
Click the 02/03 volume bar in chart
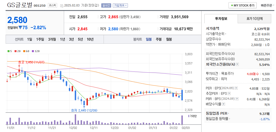[182, 120]
